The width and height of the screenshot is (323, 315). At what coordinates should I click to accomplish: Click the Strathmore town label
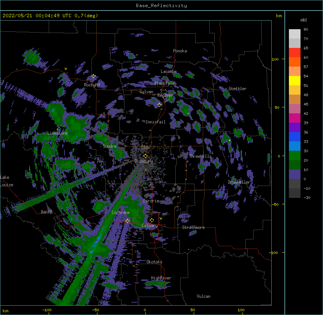[193, 227]
